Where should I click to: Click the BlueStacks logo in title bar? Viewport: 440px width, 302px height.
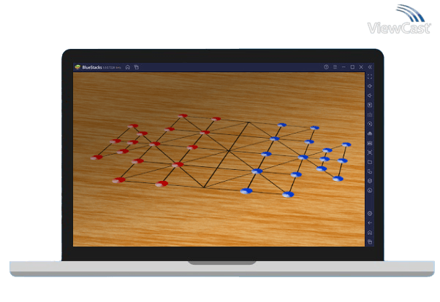(x=77, y=67)
